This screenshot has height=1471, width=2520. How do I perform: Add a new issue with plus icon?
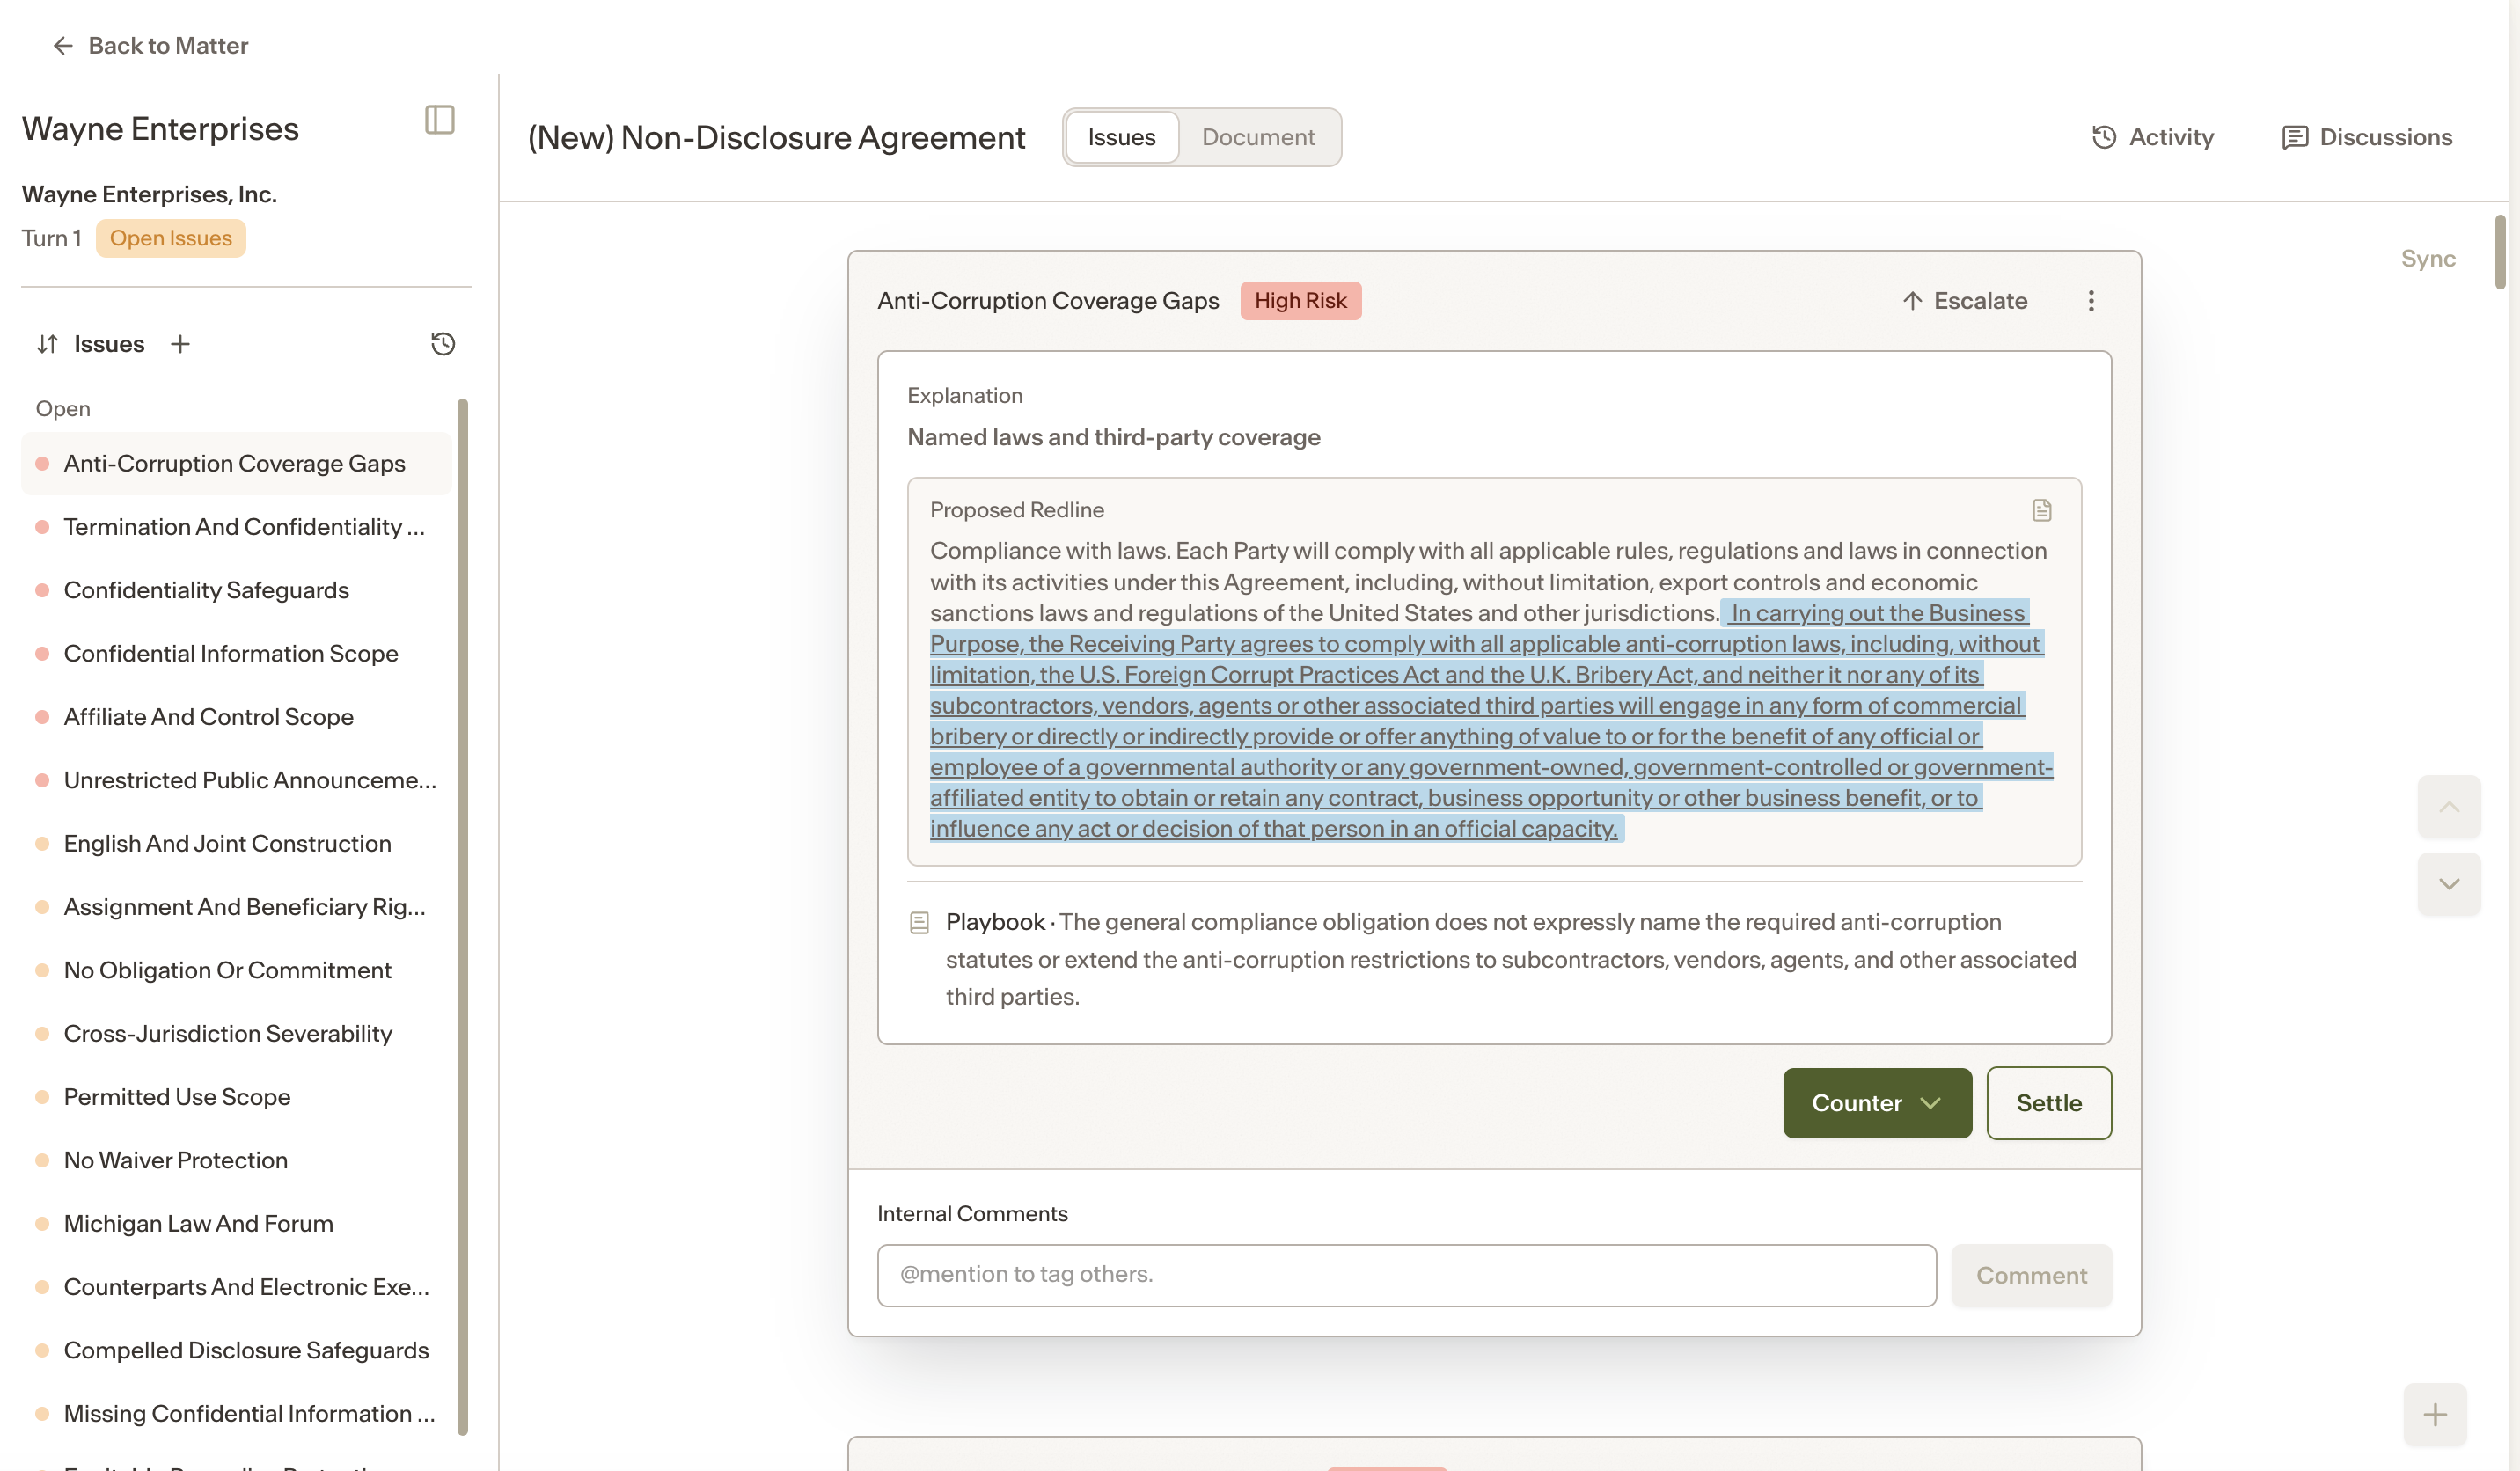(x=180, y=344)
